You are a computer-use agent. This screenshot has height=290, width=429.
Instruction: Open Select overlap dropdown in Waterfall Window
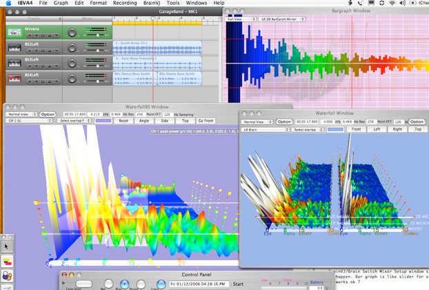click(x=308, y=130)
